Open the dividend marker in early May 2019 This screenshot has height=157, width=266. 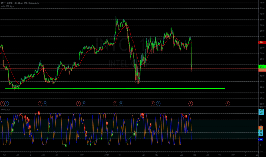7,103
